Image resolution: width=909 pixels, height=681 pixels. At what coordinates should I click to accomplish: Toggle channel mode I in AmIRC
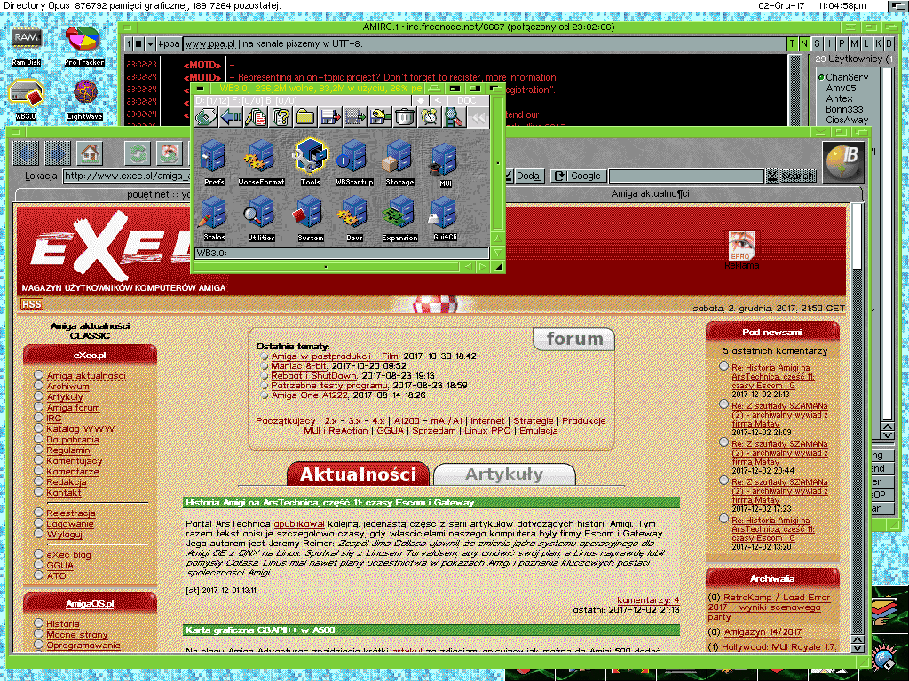tap(829, 44)
